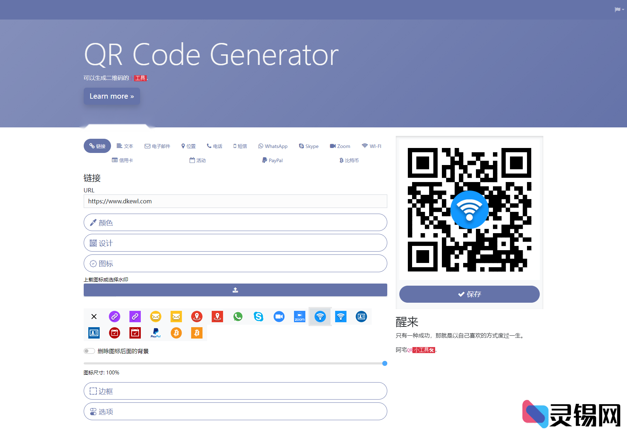Image resolution: width=627 pixels, height=434 pixels.
Task: Expand the 设计 design section
Action: [235, 243]
